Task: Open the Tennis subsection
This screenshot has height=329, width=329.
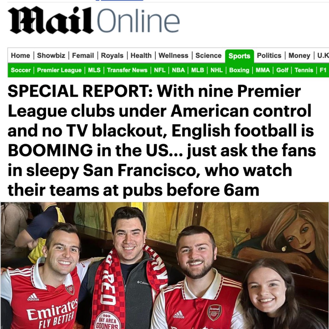Action: [304, 70]
